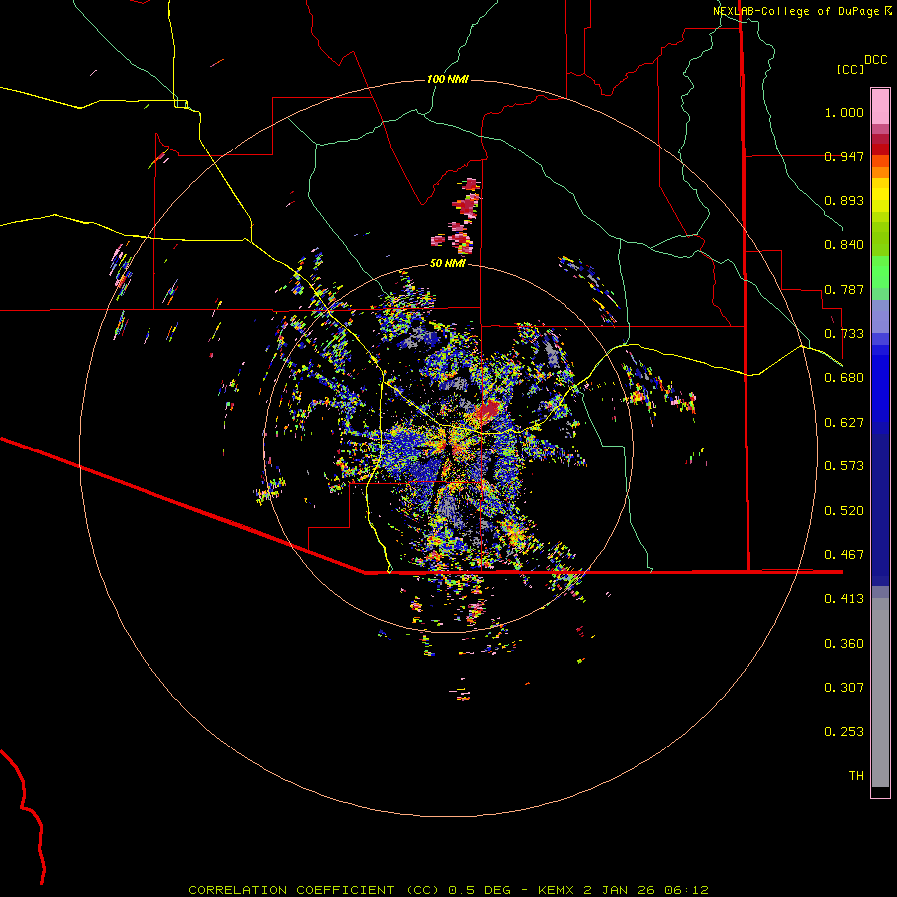This screenshot has height=897, width=897.
Task: Click the 0.467 color scale label
Action: (844, 555)
